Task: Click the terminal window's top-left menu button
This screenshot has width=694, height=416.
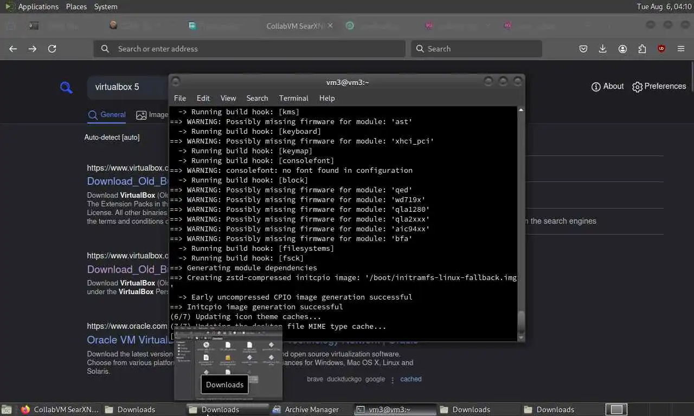Action: 176,81
